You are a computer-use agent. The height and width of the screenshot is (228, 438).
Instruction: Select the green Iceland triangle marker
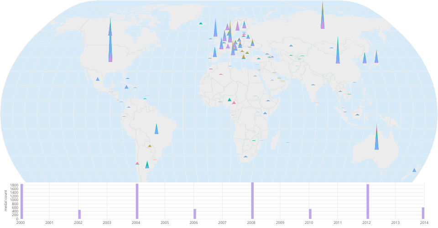coord(200,23)
